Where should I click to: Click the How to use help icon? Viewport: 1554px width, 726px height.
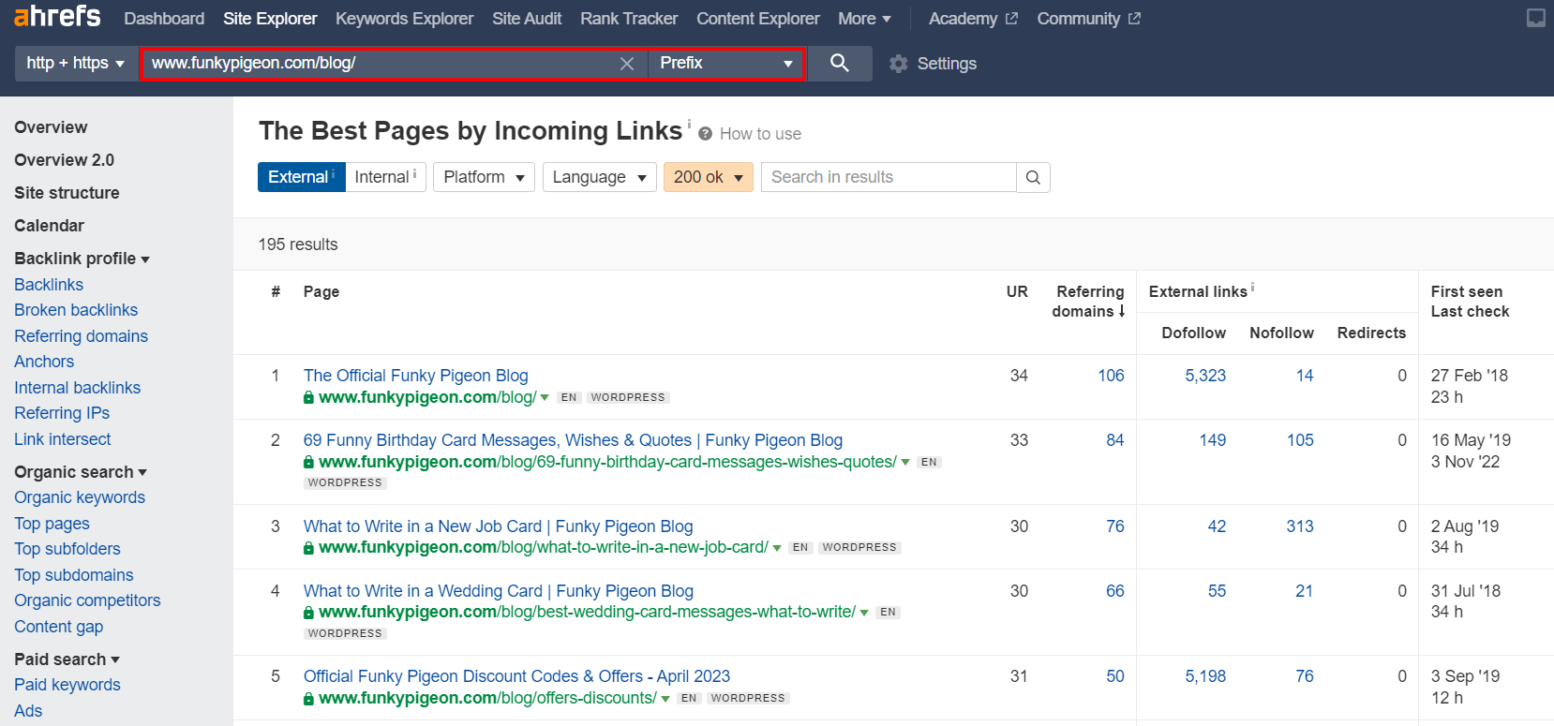coord(705,134)
